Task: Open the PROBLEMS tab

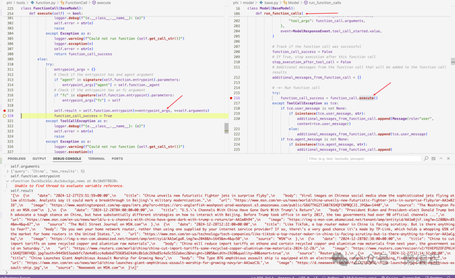Action: tap(16, 159)
